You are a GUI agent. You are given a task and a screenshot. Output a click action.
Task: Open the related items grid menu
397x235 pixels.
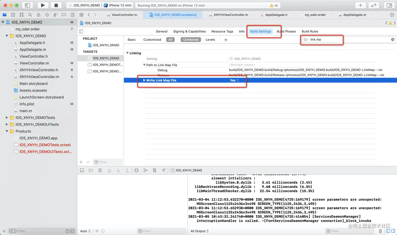click(x=81, y=15)
